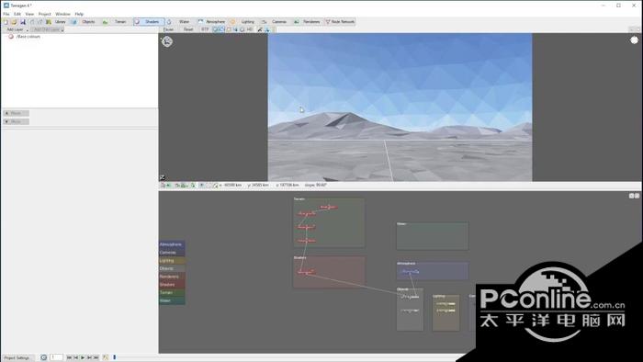Click the animation key icon beside playback controls
The image size is (643, 362).
point(105,357)
